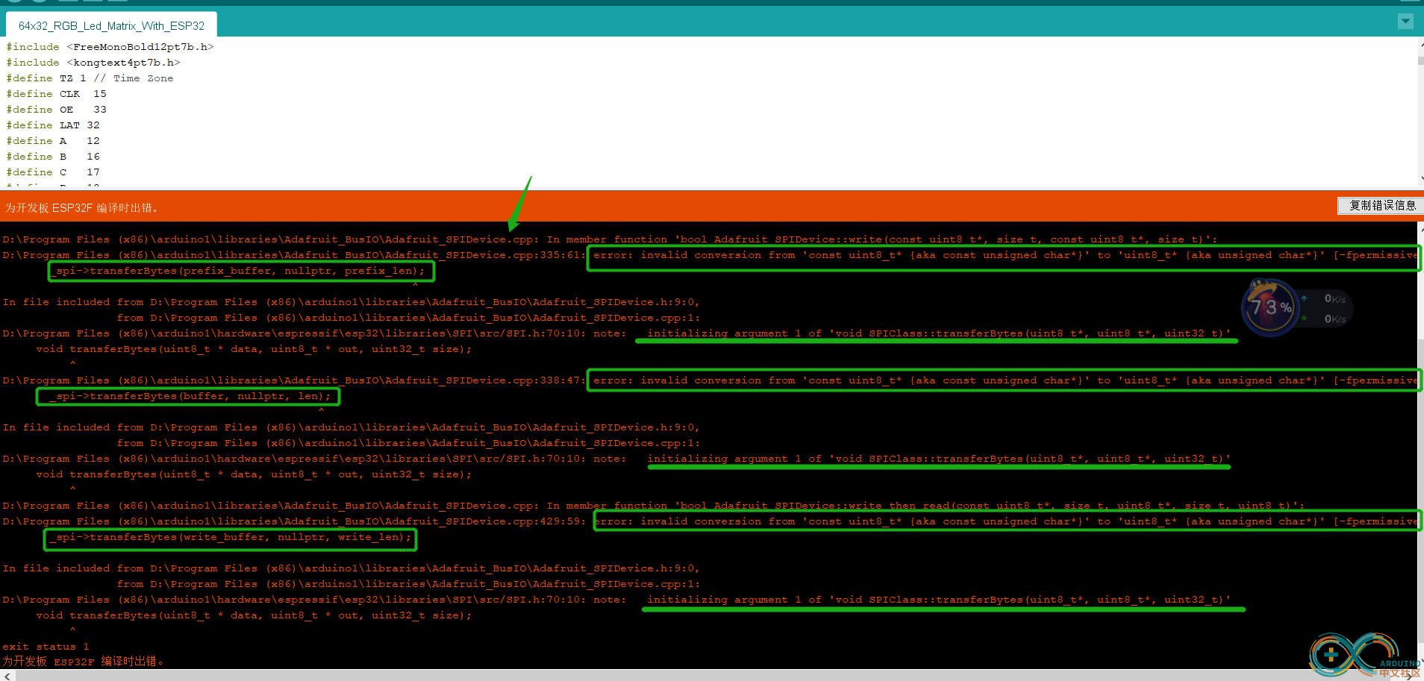Click the '#define LAT 32' line

[53, 125]
